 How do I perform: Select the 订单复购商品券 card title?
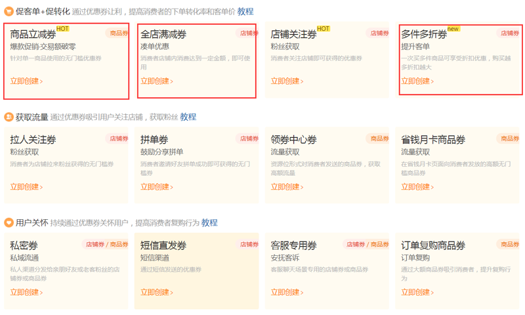(433, 245)
